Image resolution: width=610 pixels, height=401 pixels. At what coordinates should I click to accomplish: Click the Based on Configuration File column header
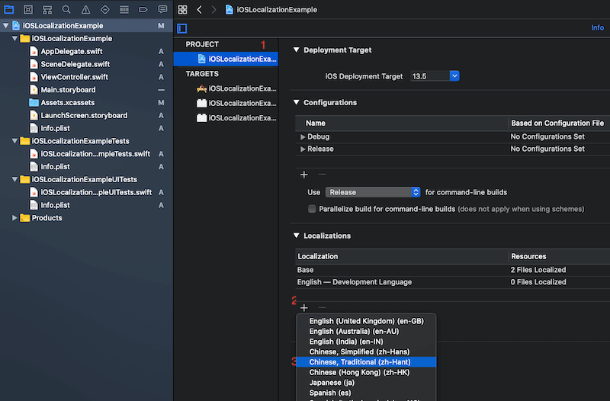tap(557, 124)
